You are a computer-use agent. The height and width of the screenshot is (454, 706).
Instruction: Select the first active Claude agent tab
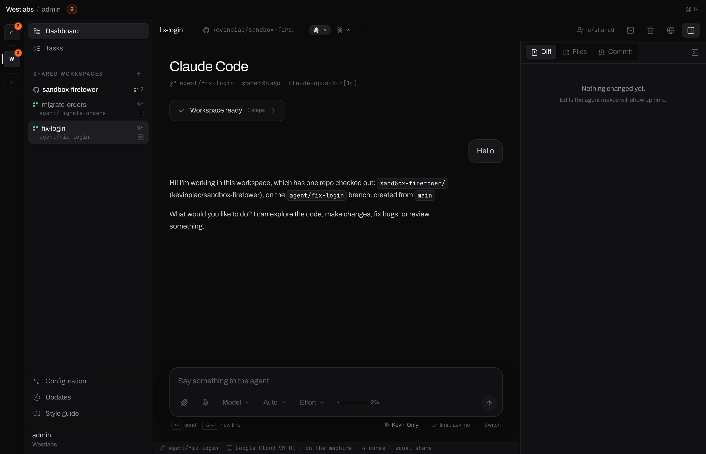click(320, 30)
